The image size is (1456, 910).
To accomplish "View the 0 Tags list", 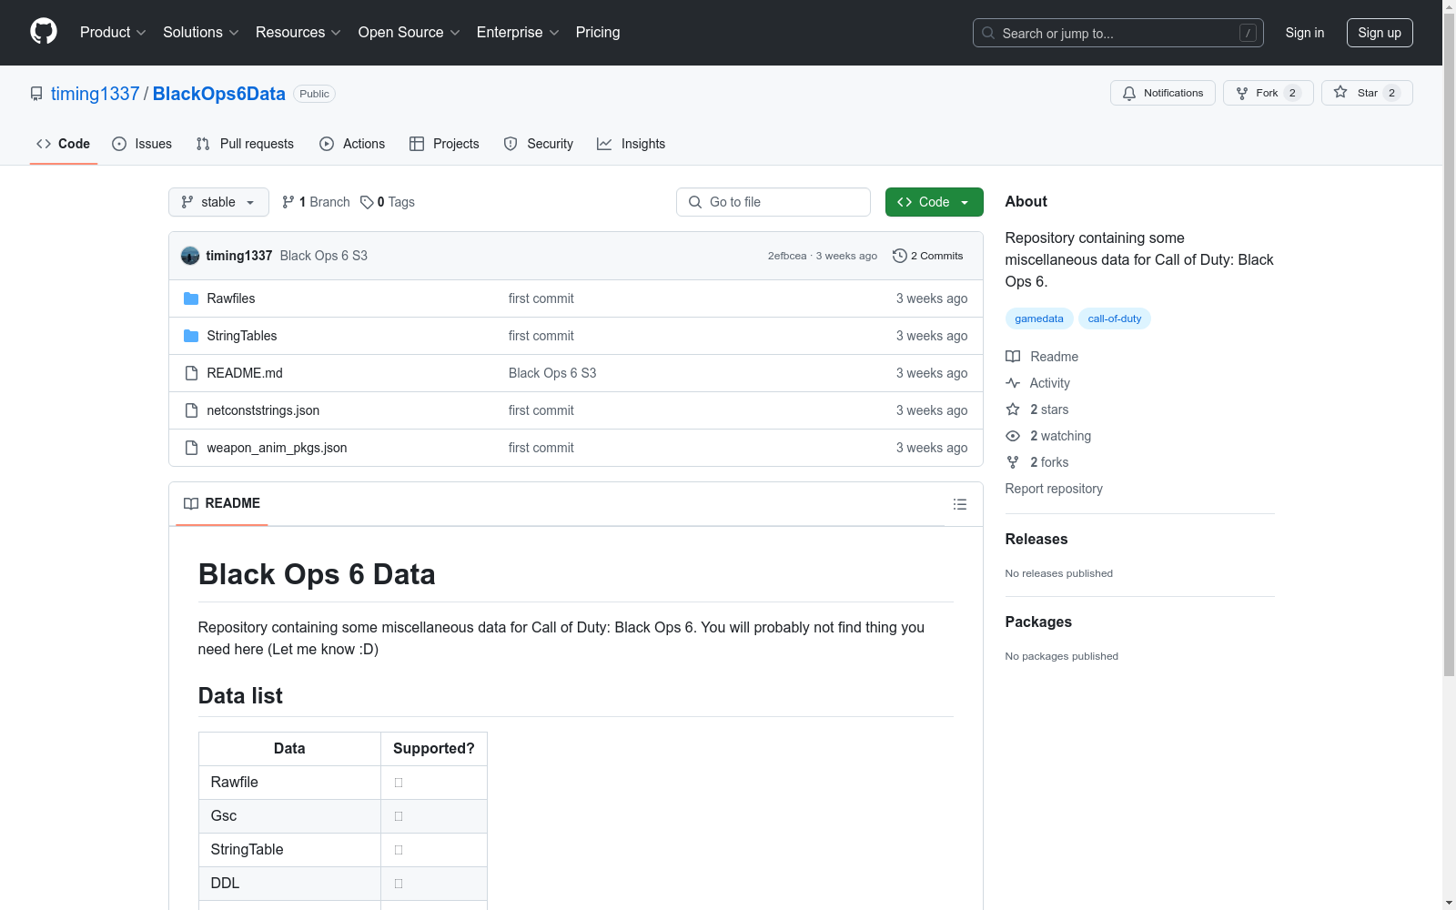I will pyautogui.click(x=388, y=202).
